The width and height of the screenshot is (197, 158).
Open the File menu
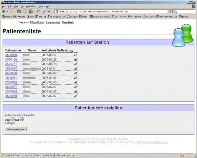click(3, 7)
